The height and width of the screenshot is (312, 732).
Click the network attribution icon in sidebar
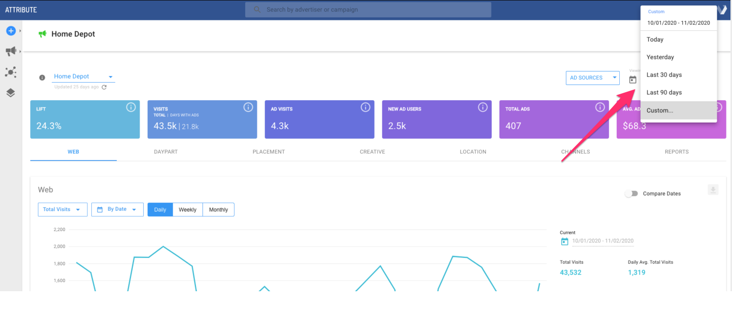pos(10,72)
